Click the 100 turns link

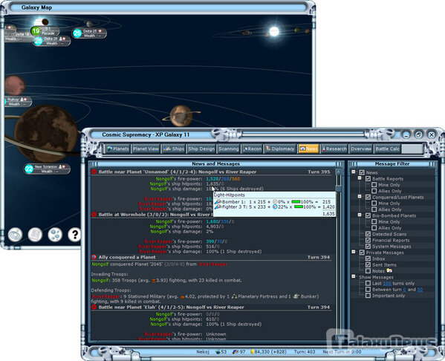387,284
